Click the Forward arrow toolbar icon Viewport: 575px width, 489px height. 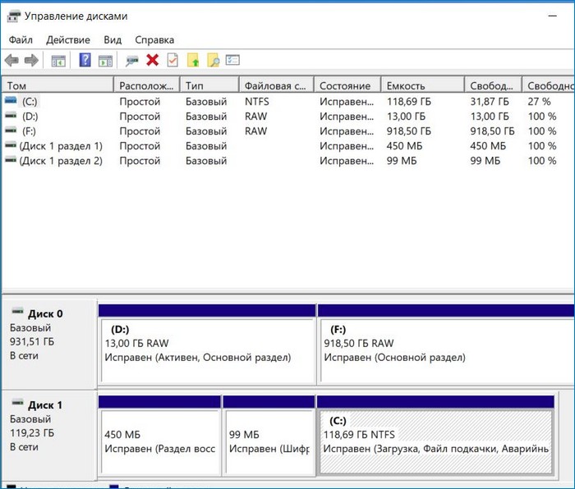(x=31, y=60)
